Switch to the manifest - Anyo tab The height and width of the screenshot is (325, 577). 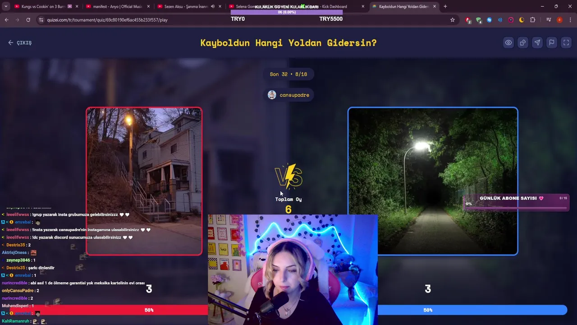pos(117,6)
